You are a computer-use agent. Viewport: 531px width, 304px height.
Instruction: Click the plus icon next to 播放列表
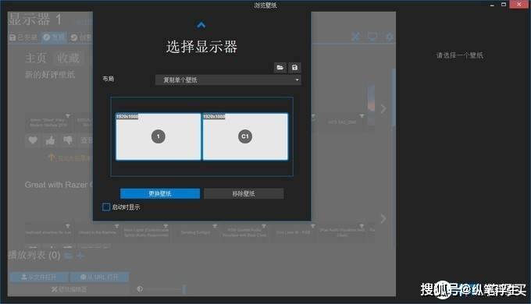(x=80, y=256)
